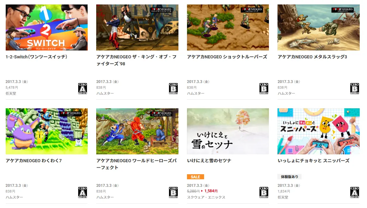
Task: Open the 1-2-Switch game thumbnail
Action: coord(47,27)
